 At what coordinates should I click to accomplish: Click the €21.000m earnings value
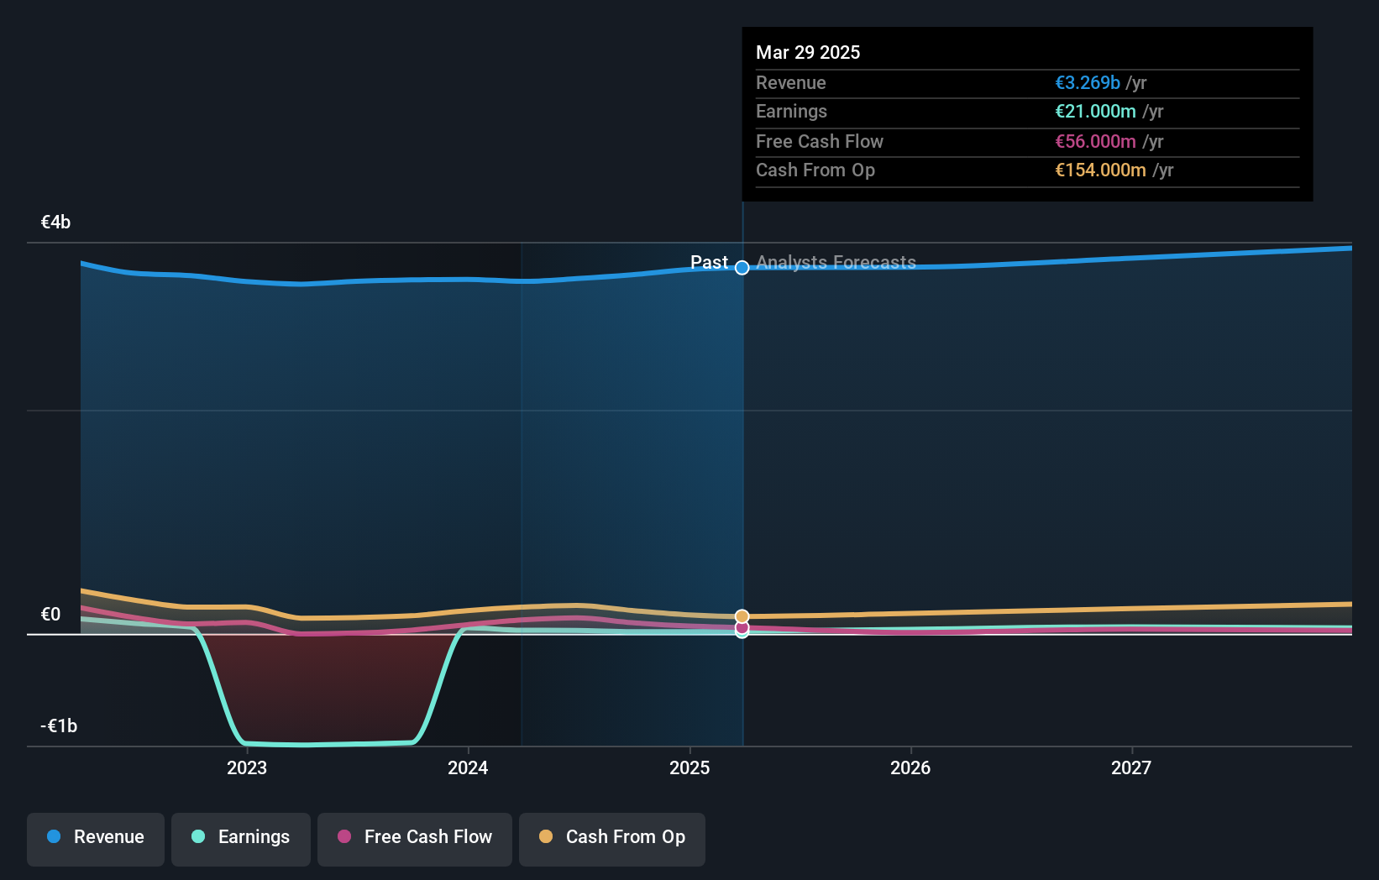pyautogui.click(x=1095, y=111)
